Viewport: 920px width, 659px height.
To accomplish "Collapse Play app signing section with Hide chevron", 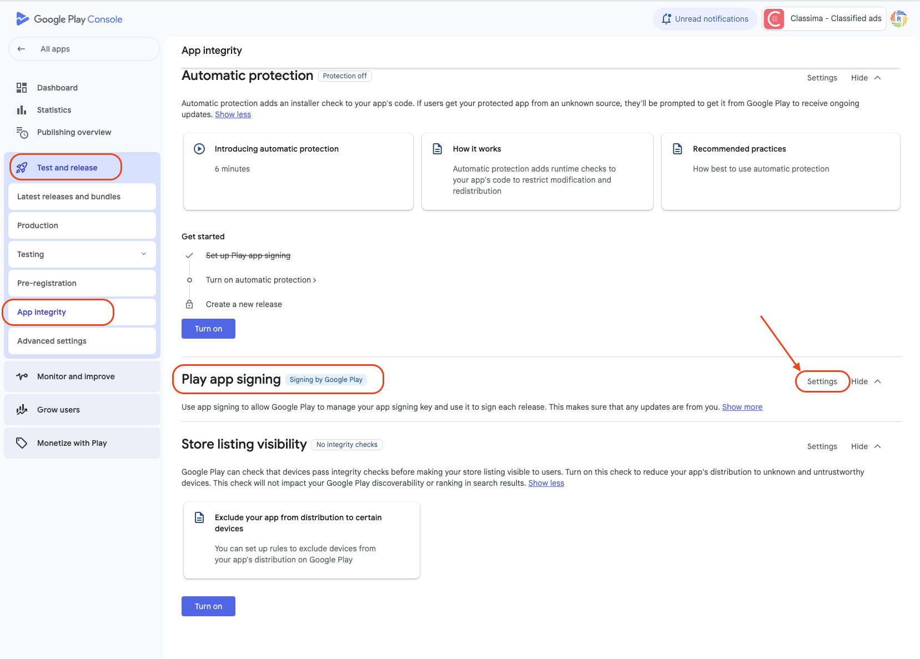I will click(x=878, y=381).
